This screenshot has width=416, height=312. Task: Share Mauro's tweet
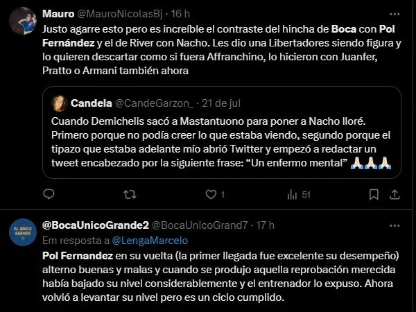[395, 194]
